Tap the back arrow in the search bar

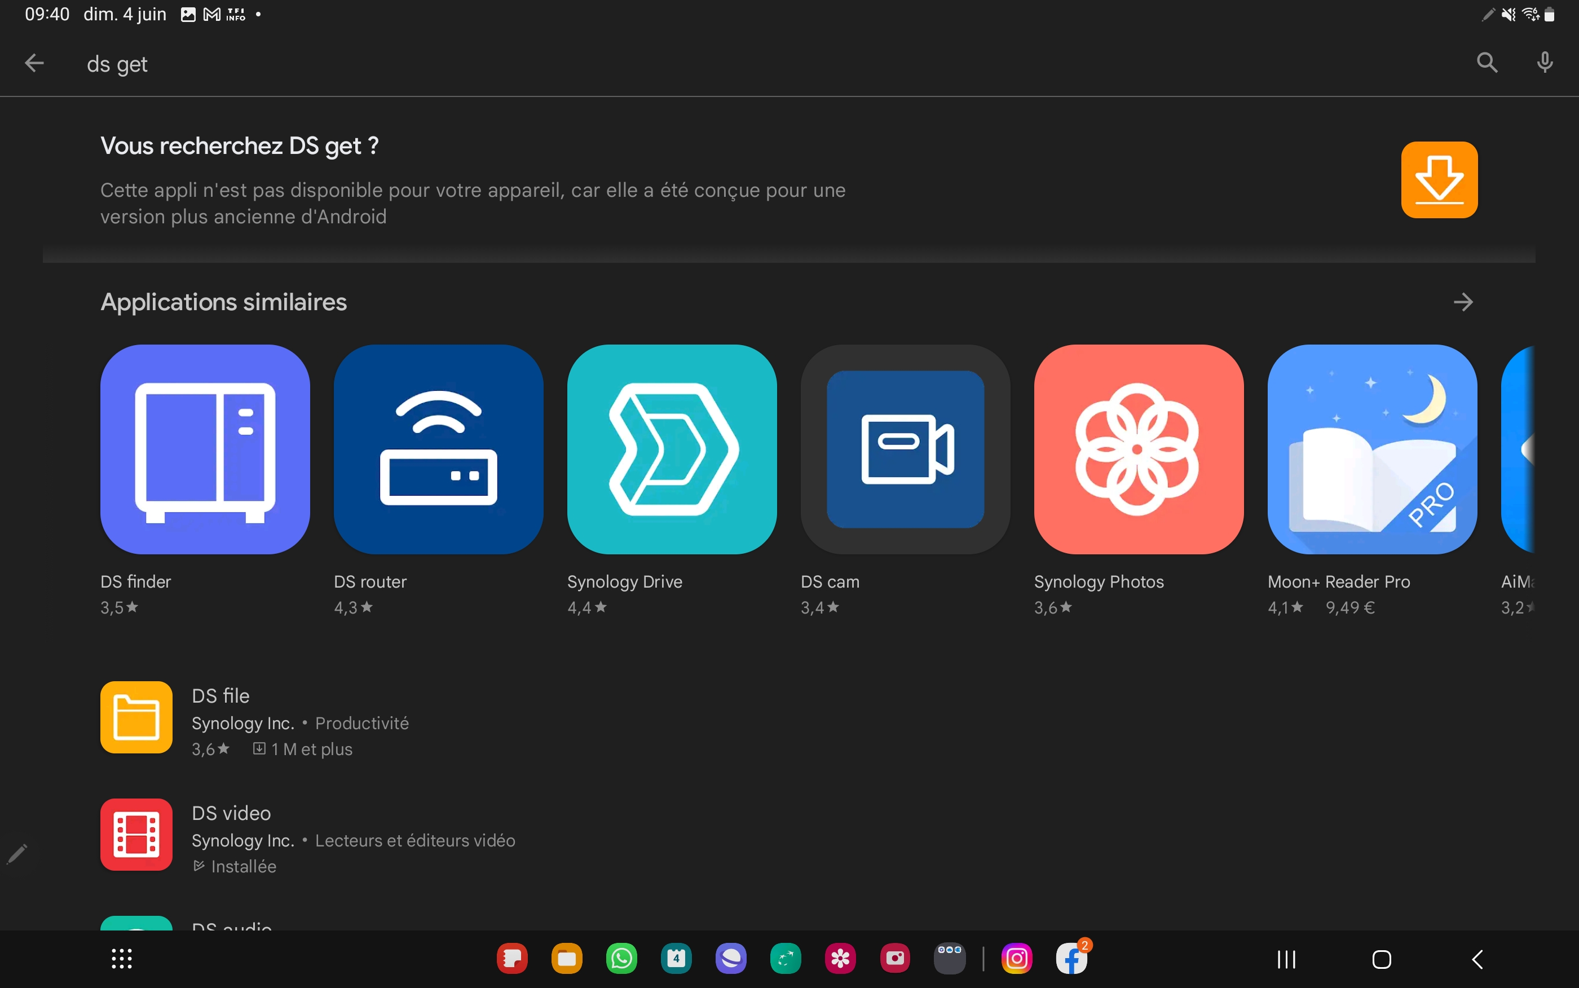34,63
